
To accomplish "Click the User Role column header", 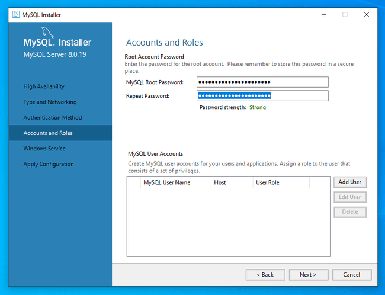I will pyautogui.click(x=267, y=183).
